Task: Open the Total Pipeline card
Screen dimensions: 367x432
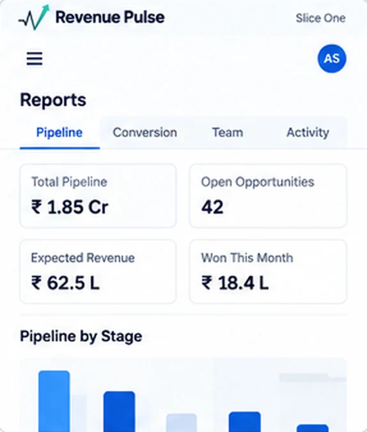Action: (98, 196)
